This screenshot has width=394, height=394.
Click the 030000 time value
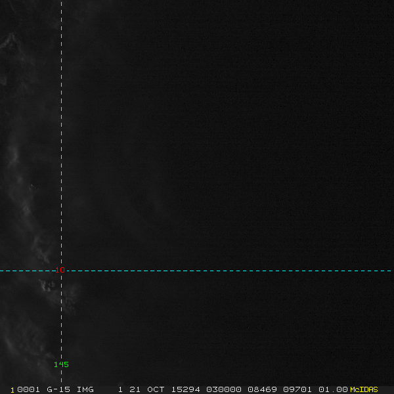tap(224, 389)
